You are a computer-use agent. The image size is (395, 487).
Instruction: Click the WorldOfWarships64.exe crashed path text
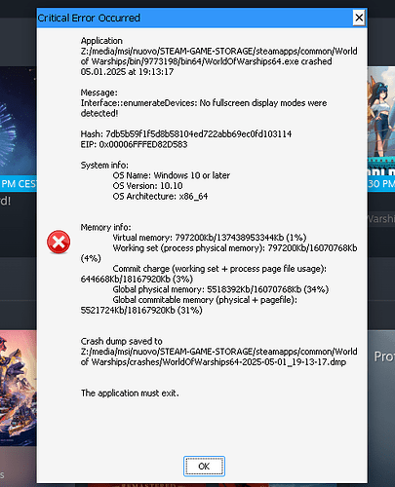[218, 56]
